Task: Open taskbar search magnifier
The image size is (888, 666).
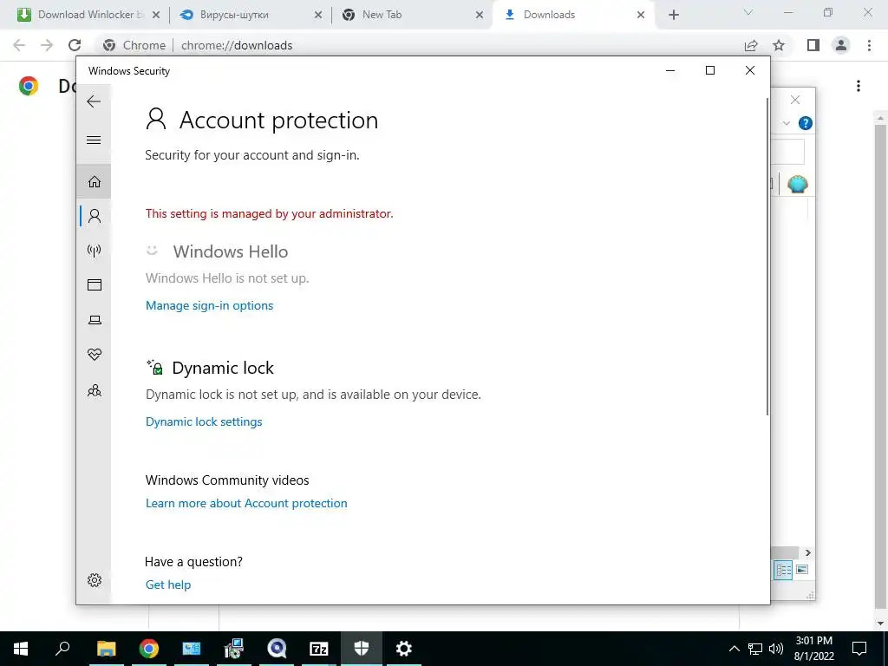Action: click(62, 649)
